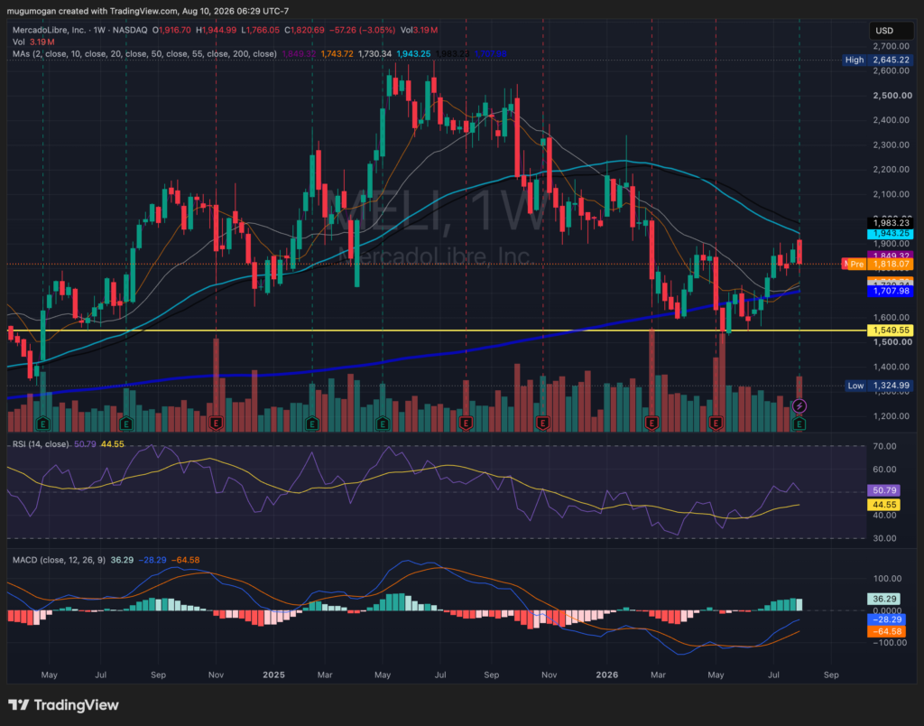Click the low value L1,766.05 in legend
The width and height of the screenshot is (924, 726).
[x=260, y=30]
